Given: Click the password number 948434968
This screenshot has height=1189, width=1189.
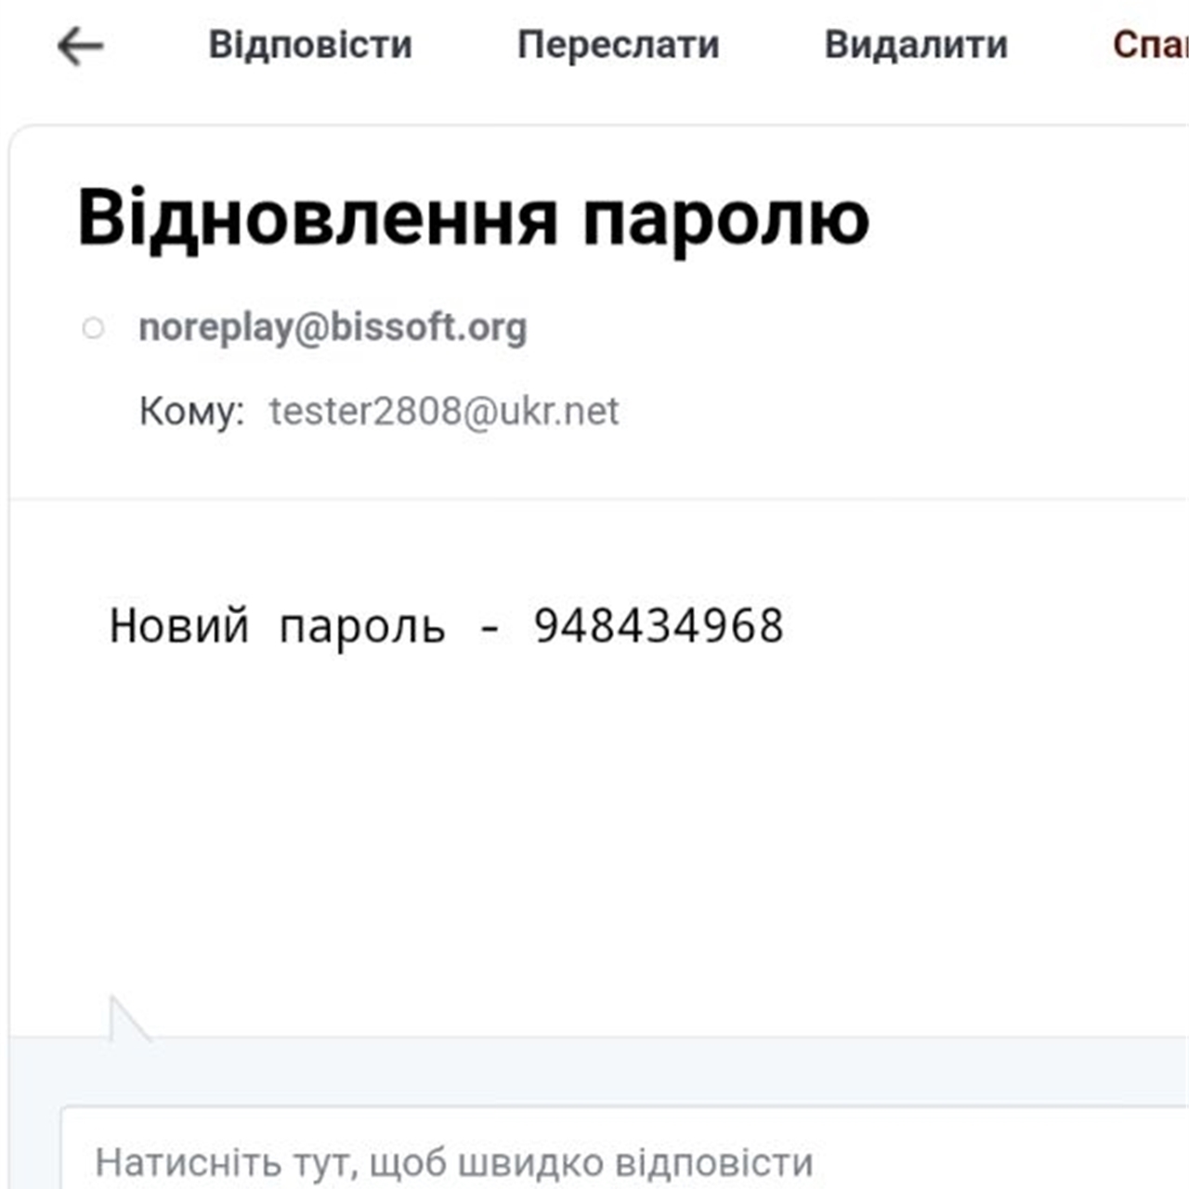Looking at the screenshot, I should [x=659, y=626].
